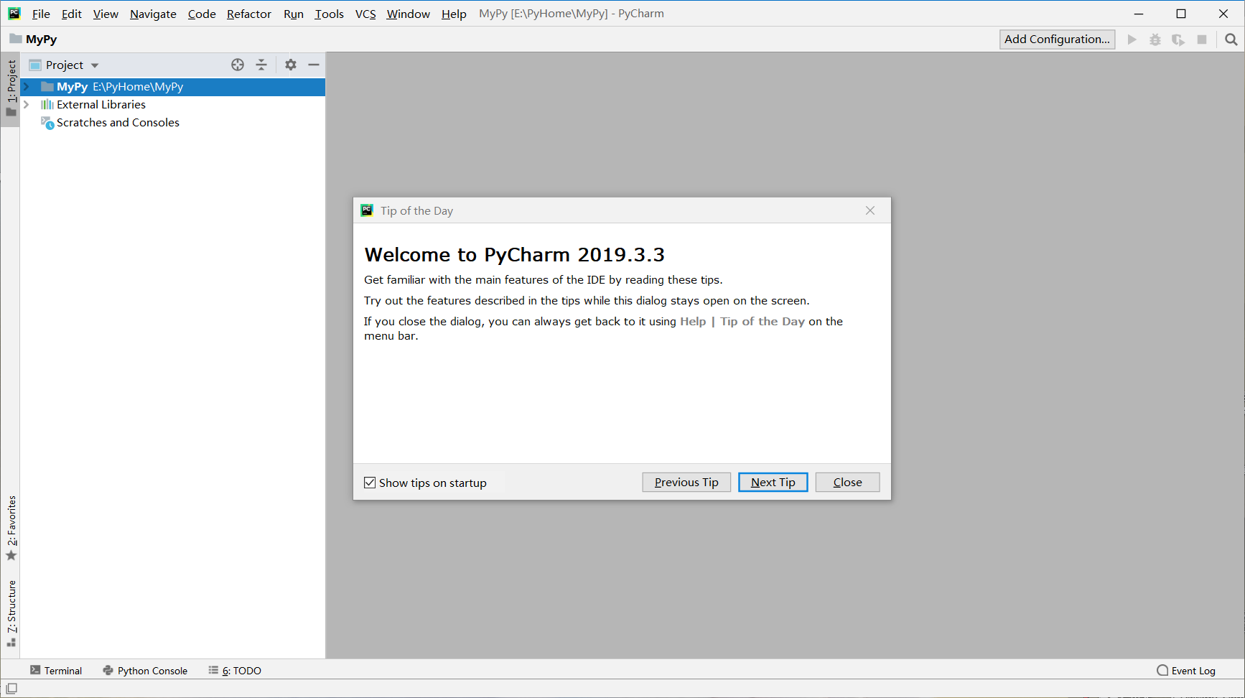Click the 'Welcome to PyCharm 2019.3.3' heading
The width and height of the screenshot is (1245, 698).
click(x=515, y=255)
